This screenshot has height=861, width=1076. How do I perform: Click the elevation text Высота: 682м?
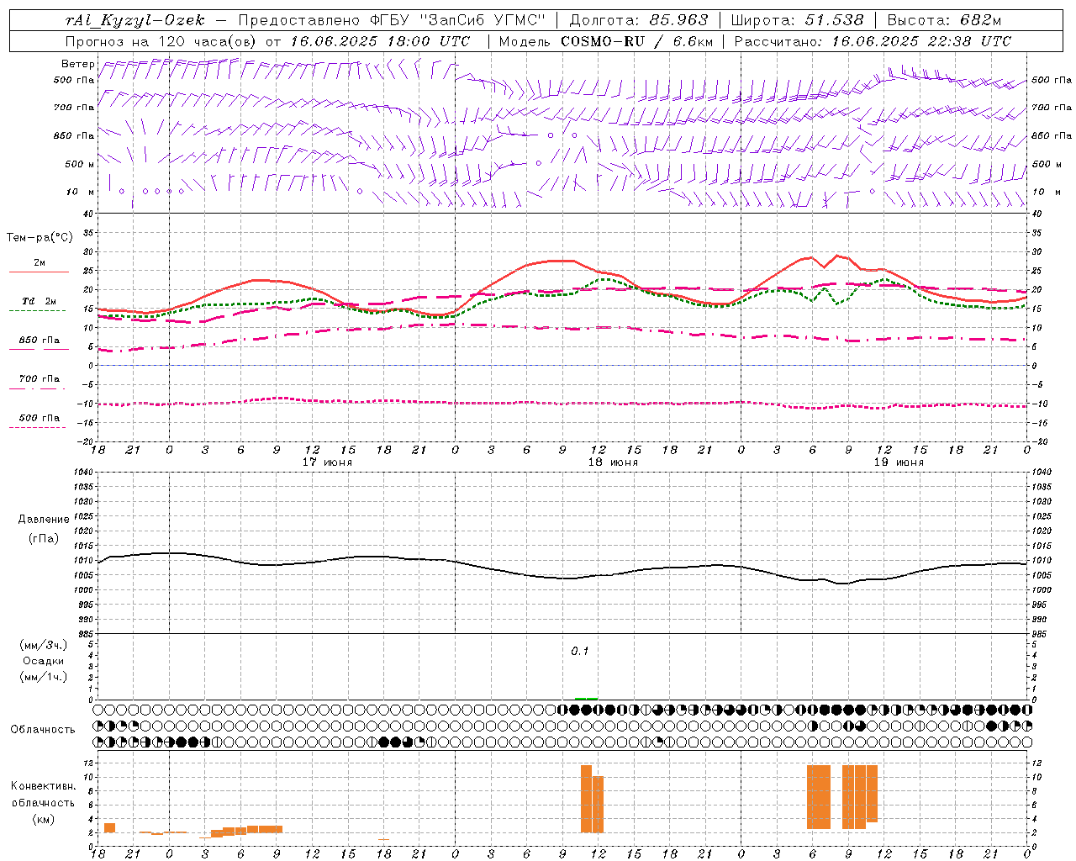tap(944, 20)
